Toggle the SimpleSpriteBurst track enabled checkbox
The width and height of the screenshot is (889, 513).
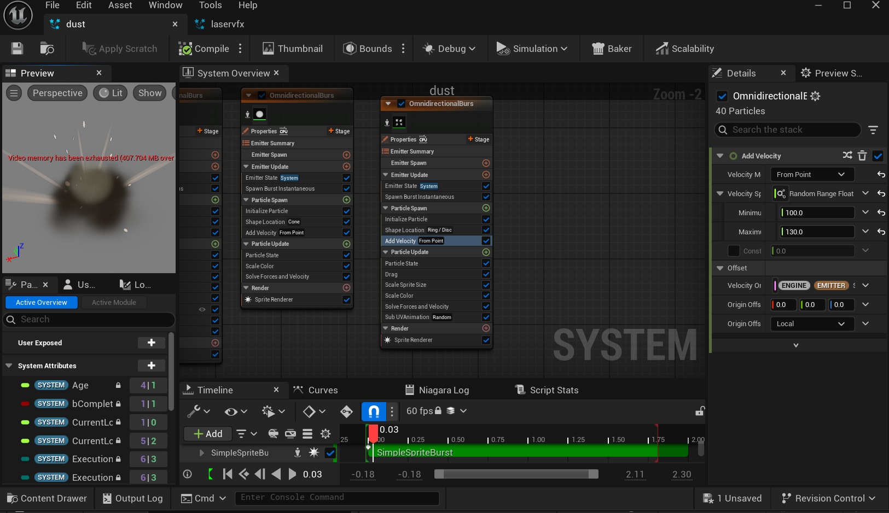[330, 452]
